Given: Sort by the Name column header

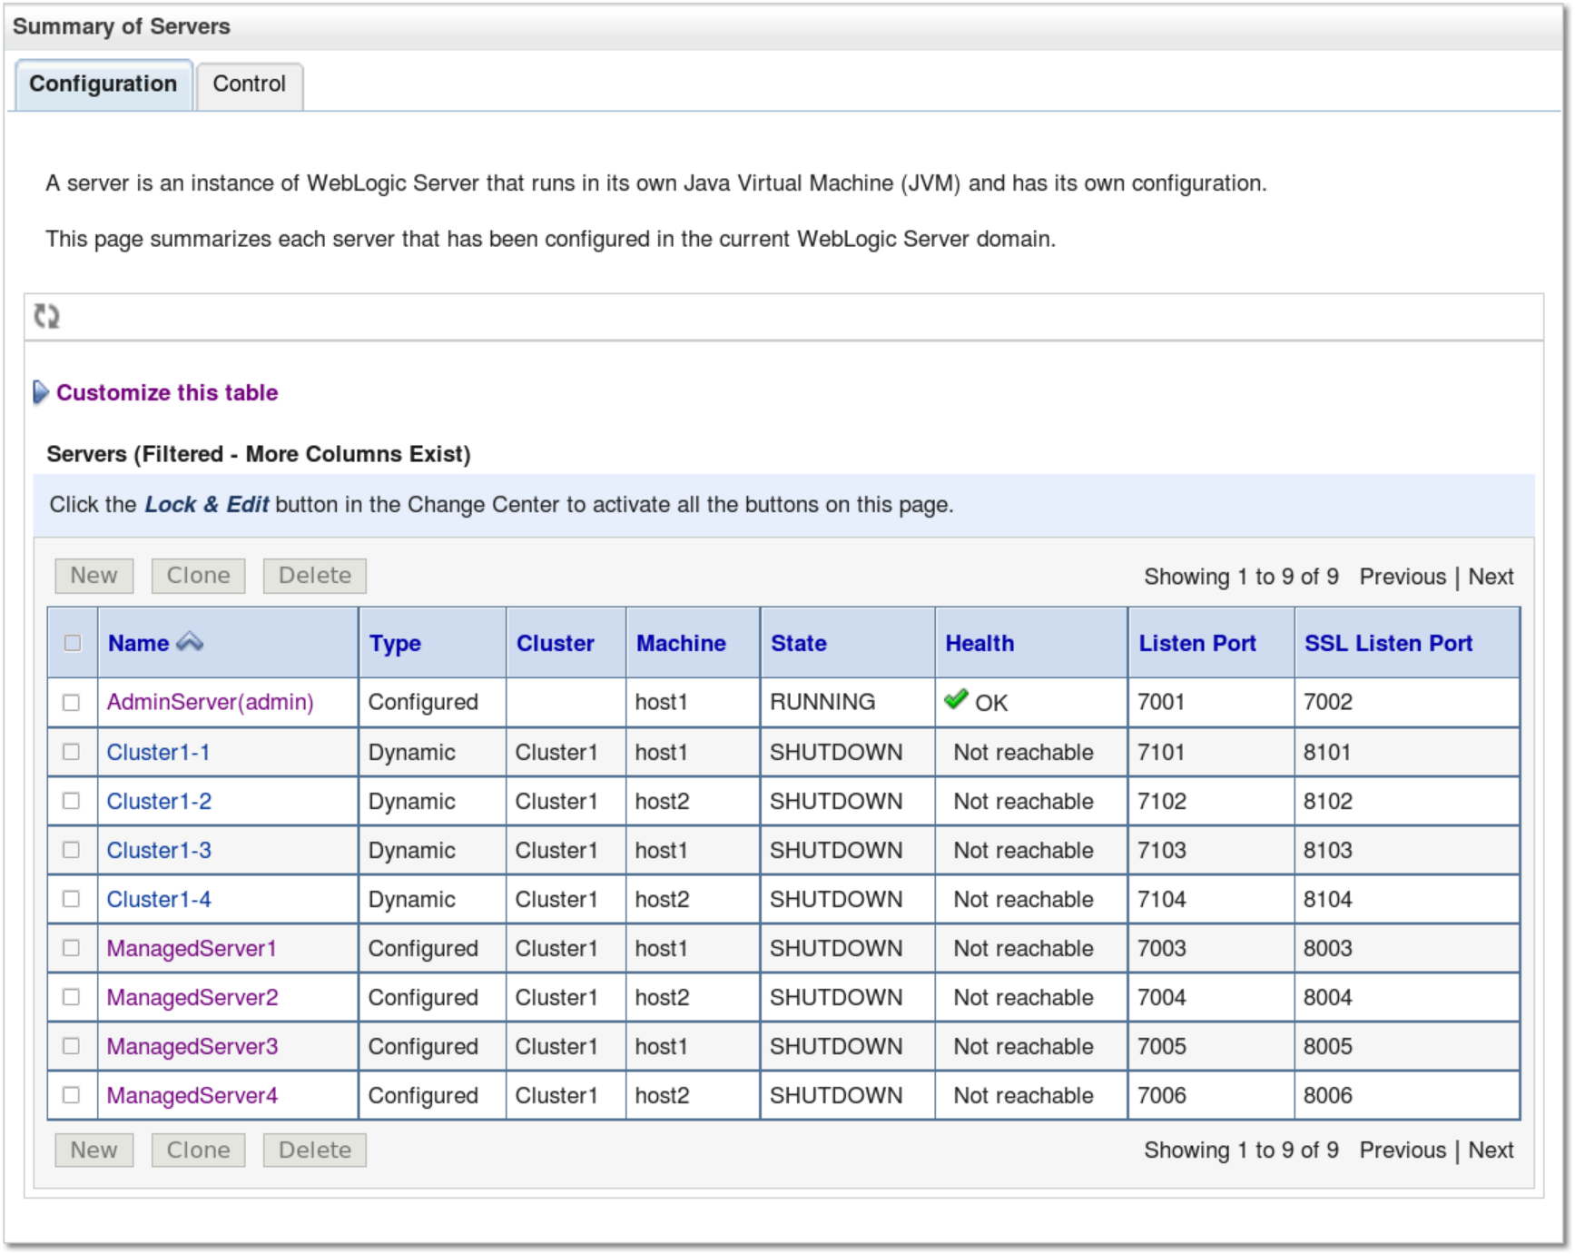Looking at the screenshot, I should click(139, 643).
